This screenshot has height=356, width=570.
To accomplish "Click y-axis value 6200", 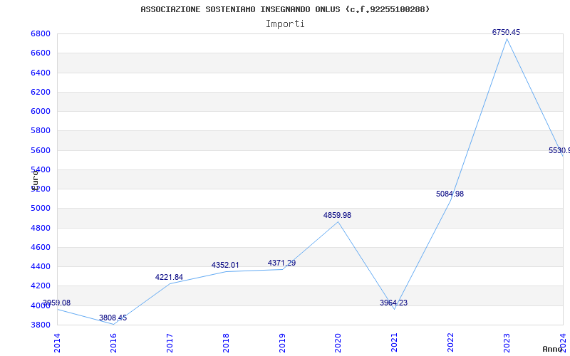I will [x=41, y=92].
